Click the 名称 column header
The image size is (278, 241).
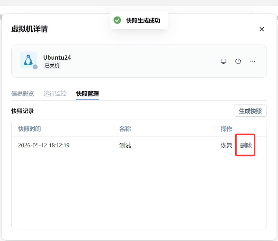125,129
